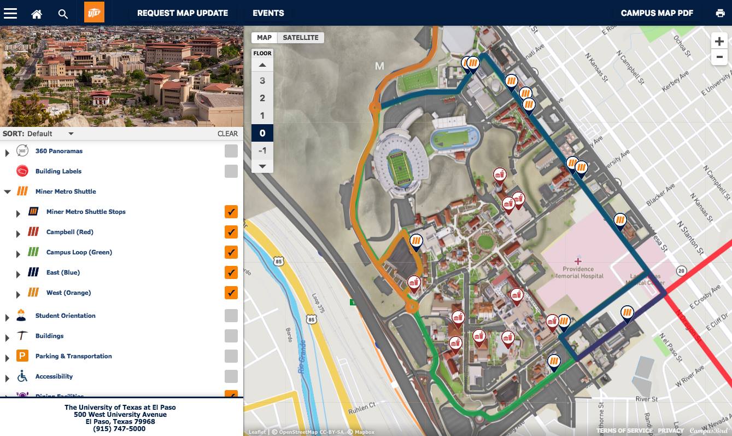732x436 pixels.
Task: Uncheck the Campbell (Red) route
Action: [x=231, y=232]
